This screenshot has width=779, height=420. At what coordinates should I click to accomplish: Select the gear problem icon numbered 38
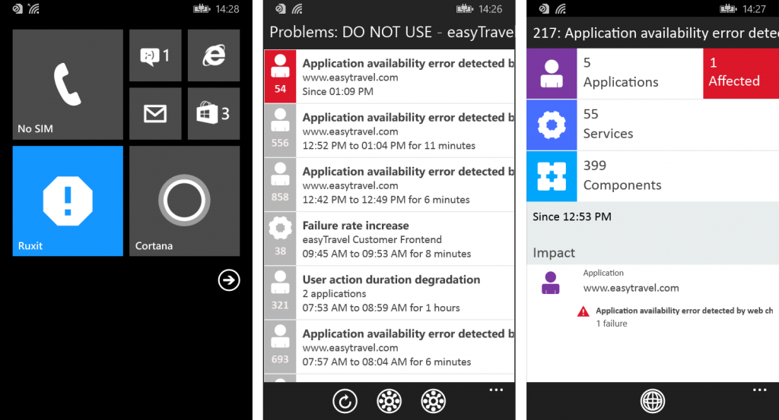point(280,238)
